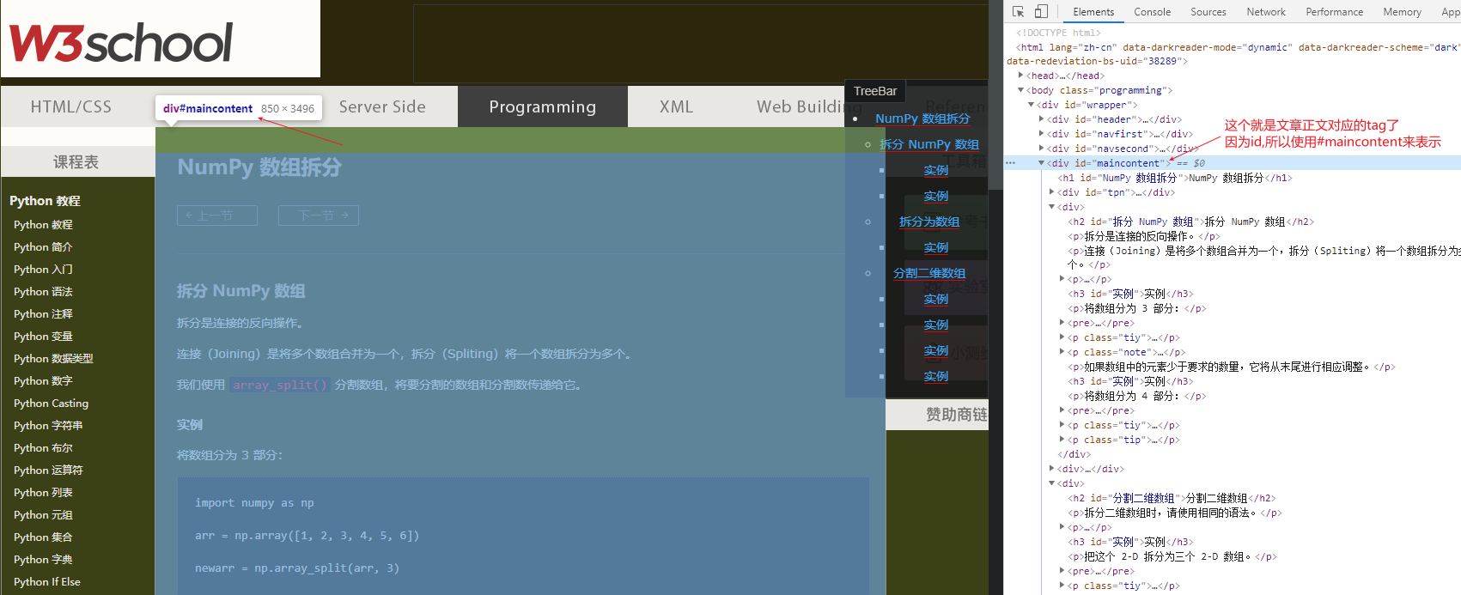Viewport: 1461px width, 595px height.
Task: Open the Network tab
Action: [1266, 12]
